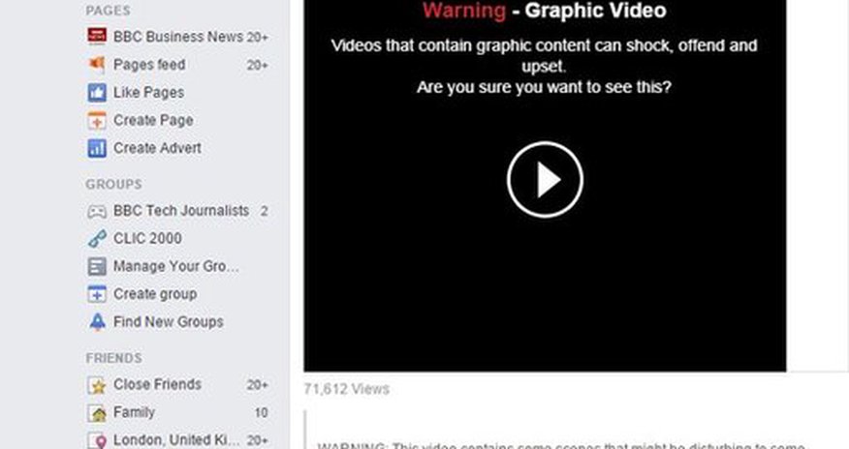This screenshot has width=849, height=449.
Task: Click the Manage Your Groups icon
Action: tap(97, 266)
